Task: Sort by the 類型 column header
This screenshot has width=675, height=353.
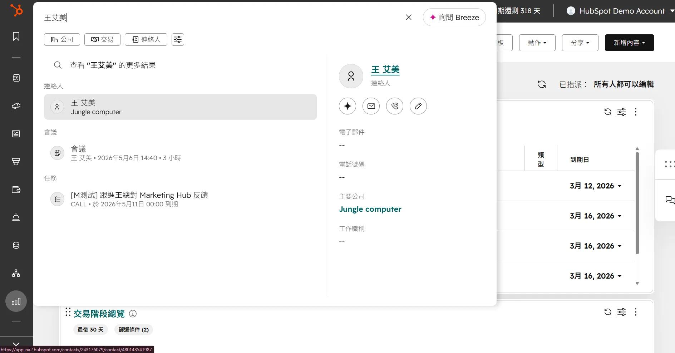Action: coord(541,160)
